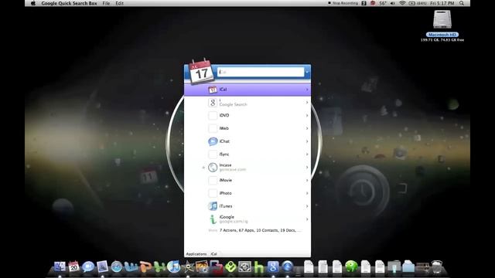Click the iCal breadcrumb at panel bottom
This screenshot has width=495, height=278.
pyautogui.click(x=214, y=254)
